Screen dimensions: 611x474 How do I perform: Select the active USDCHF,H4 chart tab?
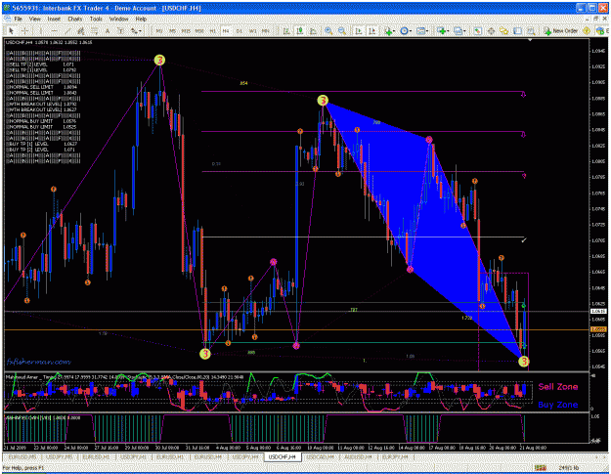point(283,456)
